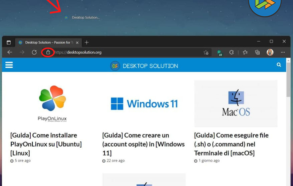Open the PlayOnLinux su Ubuntu guide link

(46, 144)
